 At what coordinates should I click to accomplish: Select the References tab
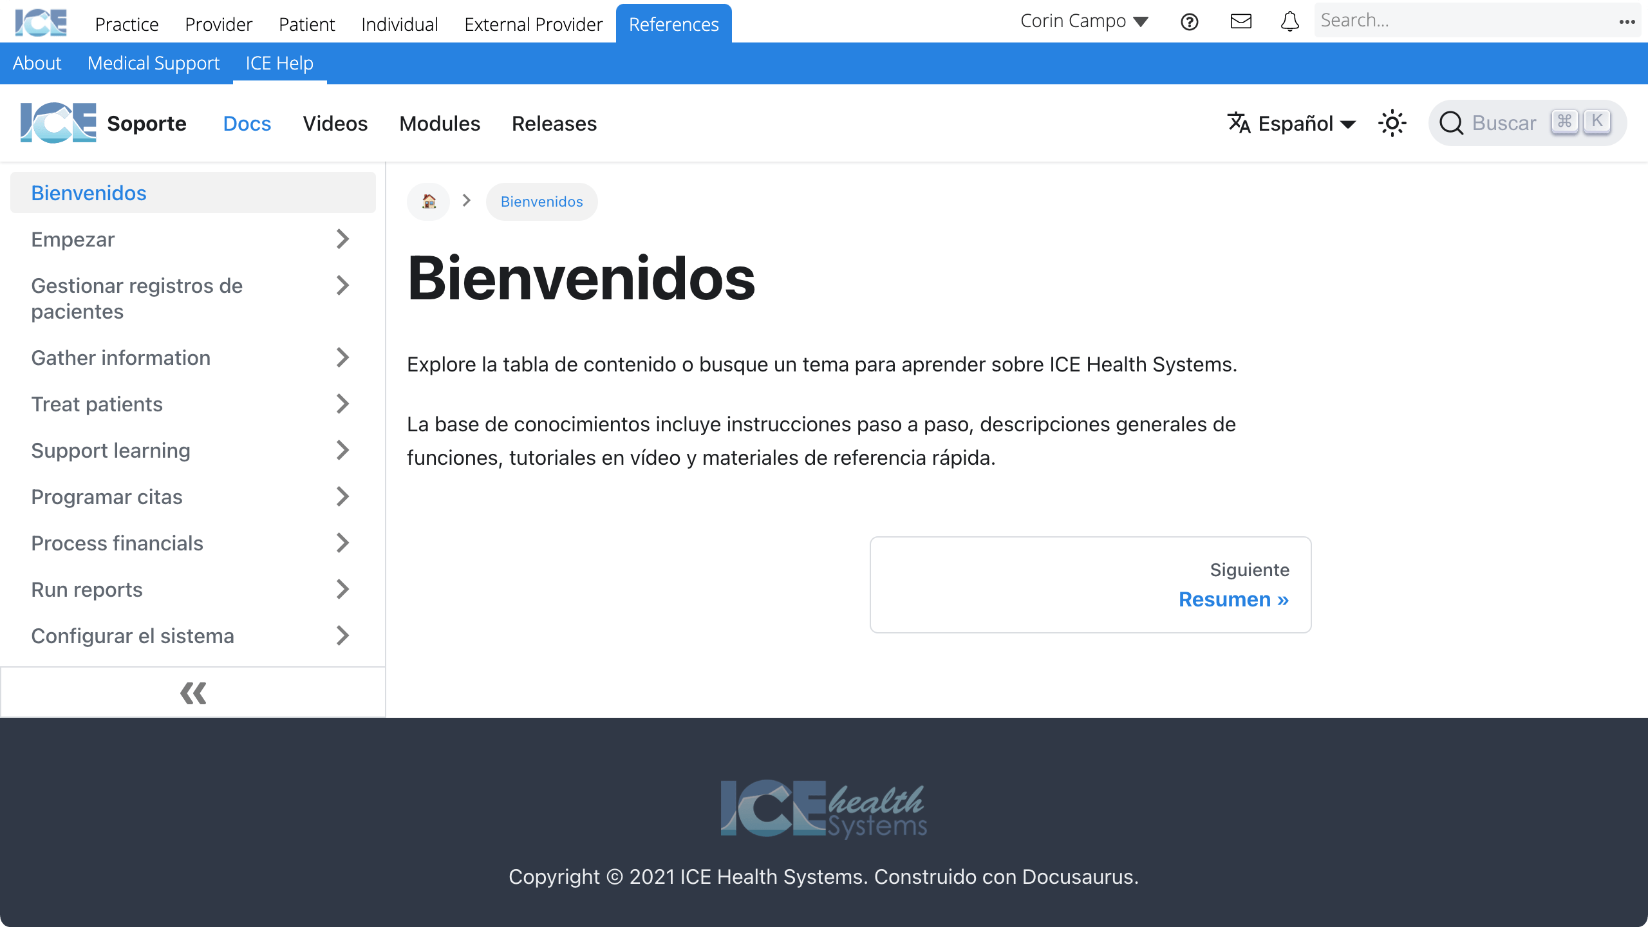click(673, 24)
